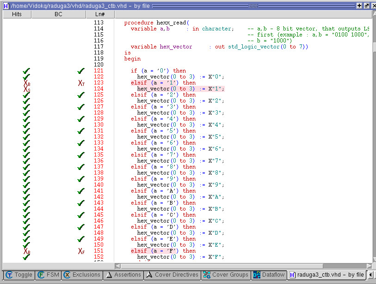Image resolution: width=376 pixels, height=284 pixels.
Task: Click the XF marker in BC column, line 151
Action: (81, 251)
